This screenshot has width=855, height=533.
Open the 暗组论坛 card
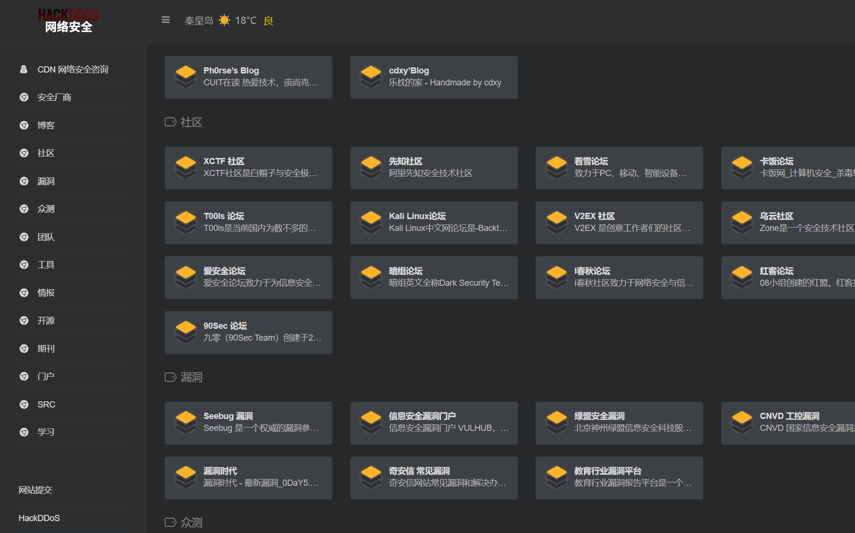(x=434, y=278)
